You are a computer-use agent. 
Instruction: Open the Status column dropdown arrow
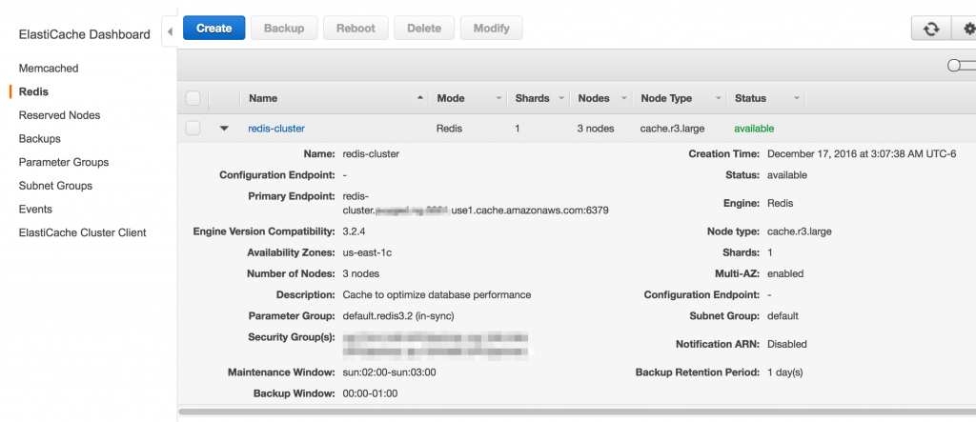click(796, 98)
